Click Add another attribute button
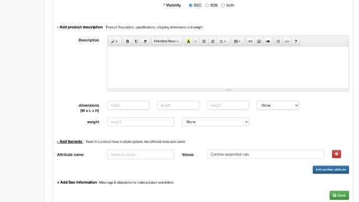This screenshot has width=359, height=202. [x=331, y=169]
